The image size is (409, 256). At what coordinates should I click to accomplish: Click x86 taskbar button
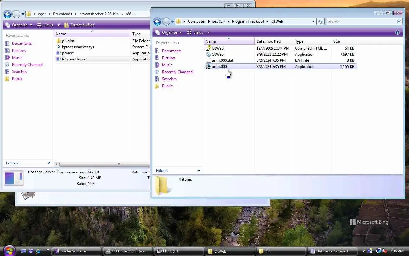click(x=282, y=251)
